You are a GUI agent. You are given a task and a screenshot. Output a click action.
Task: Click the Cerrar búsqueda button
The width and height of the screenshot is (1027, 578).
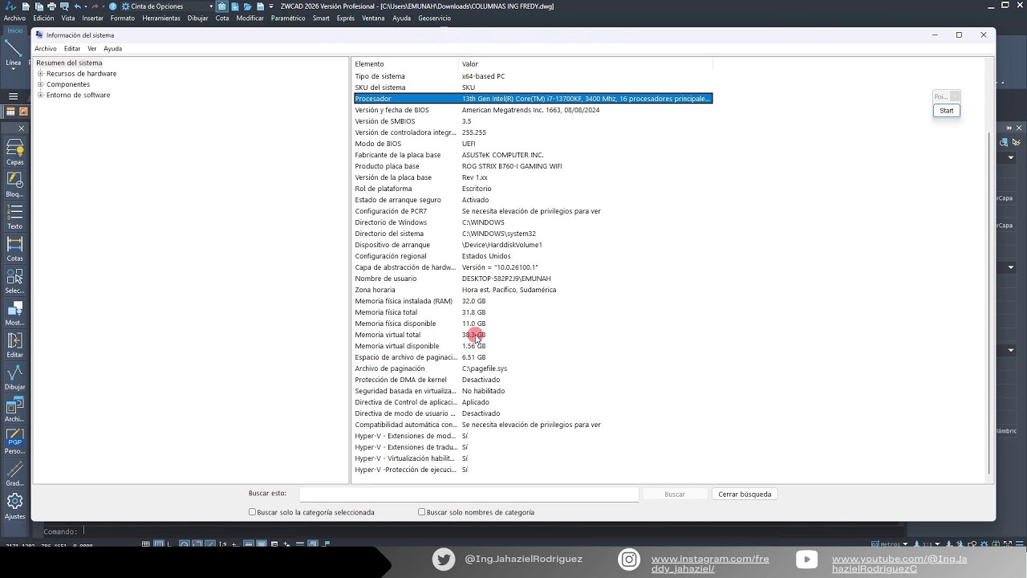pos(745,495)
